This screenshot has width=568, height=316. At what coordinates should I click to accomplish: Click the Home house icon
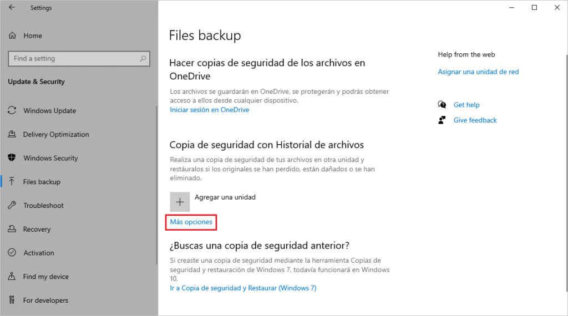click(x=12, y=35)
